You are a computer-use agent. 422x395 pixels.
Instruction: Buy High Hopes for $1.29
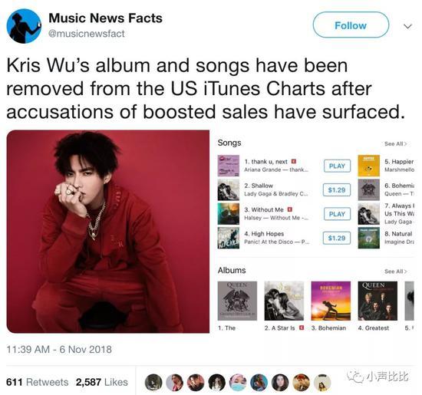pos(337,238)
